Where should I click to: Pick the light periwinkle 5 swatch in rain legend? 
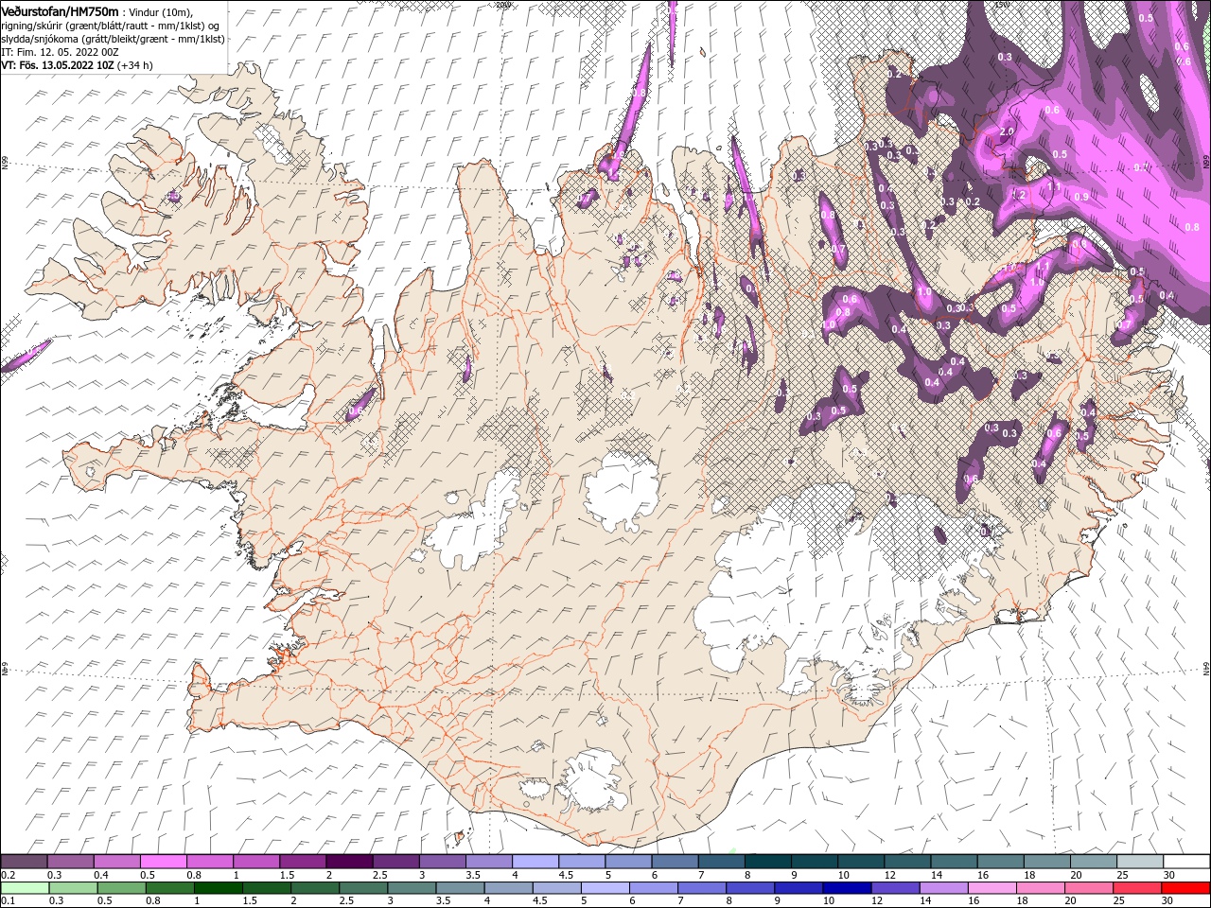[x=605, y=888]
